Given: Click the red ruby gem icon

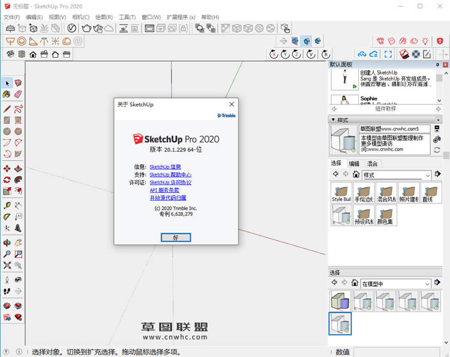Looking at the screenshot, I should point(380,41).
